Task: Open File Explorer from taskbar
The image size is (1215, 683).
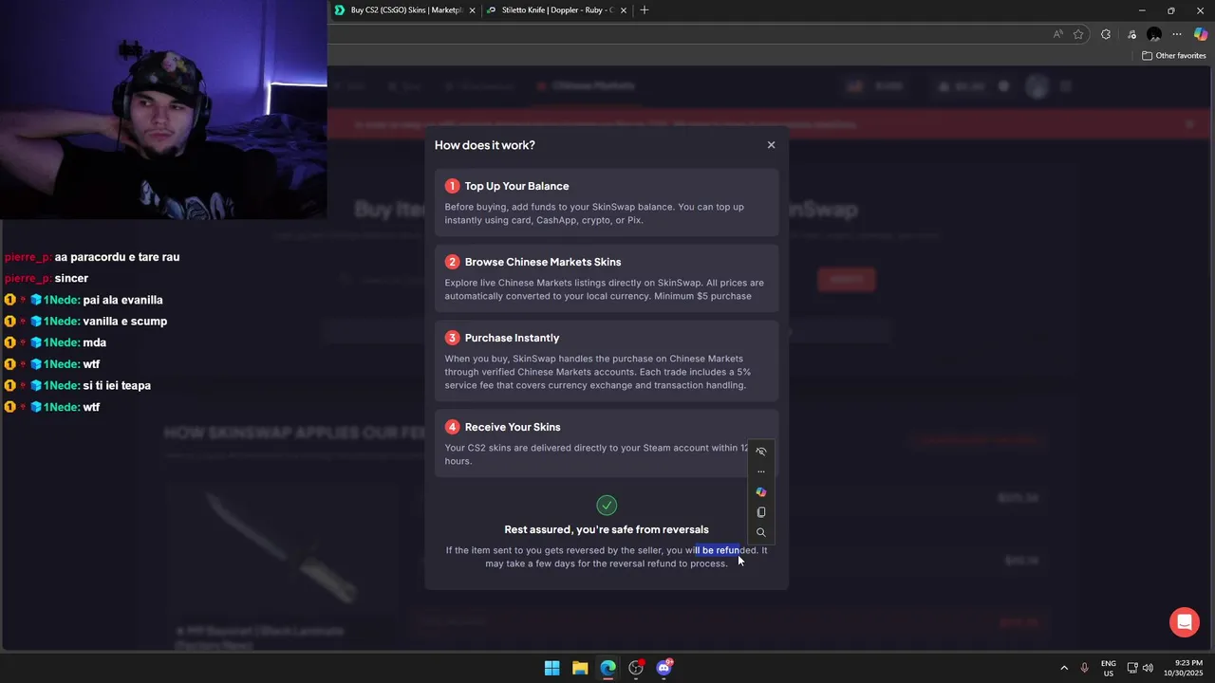Action: click(x=580, y=668)
